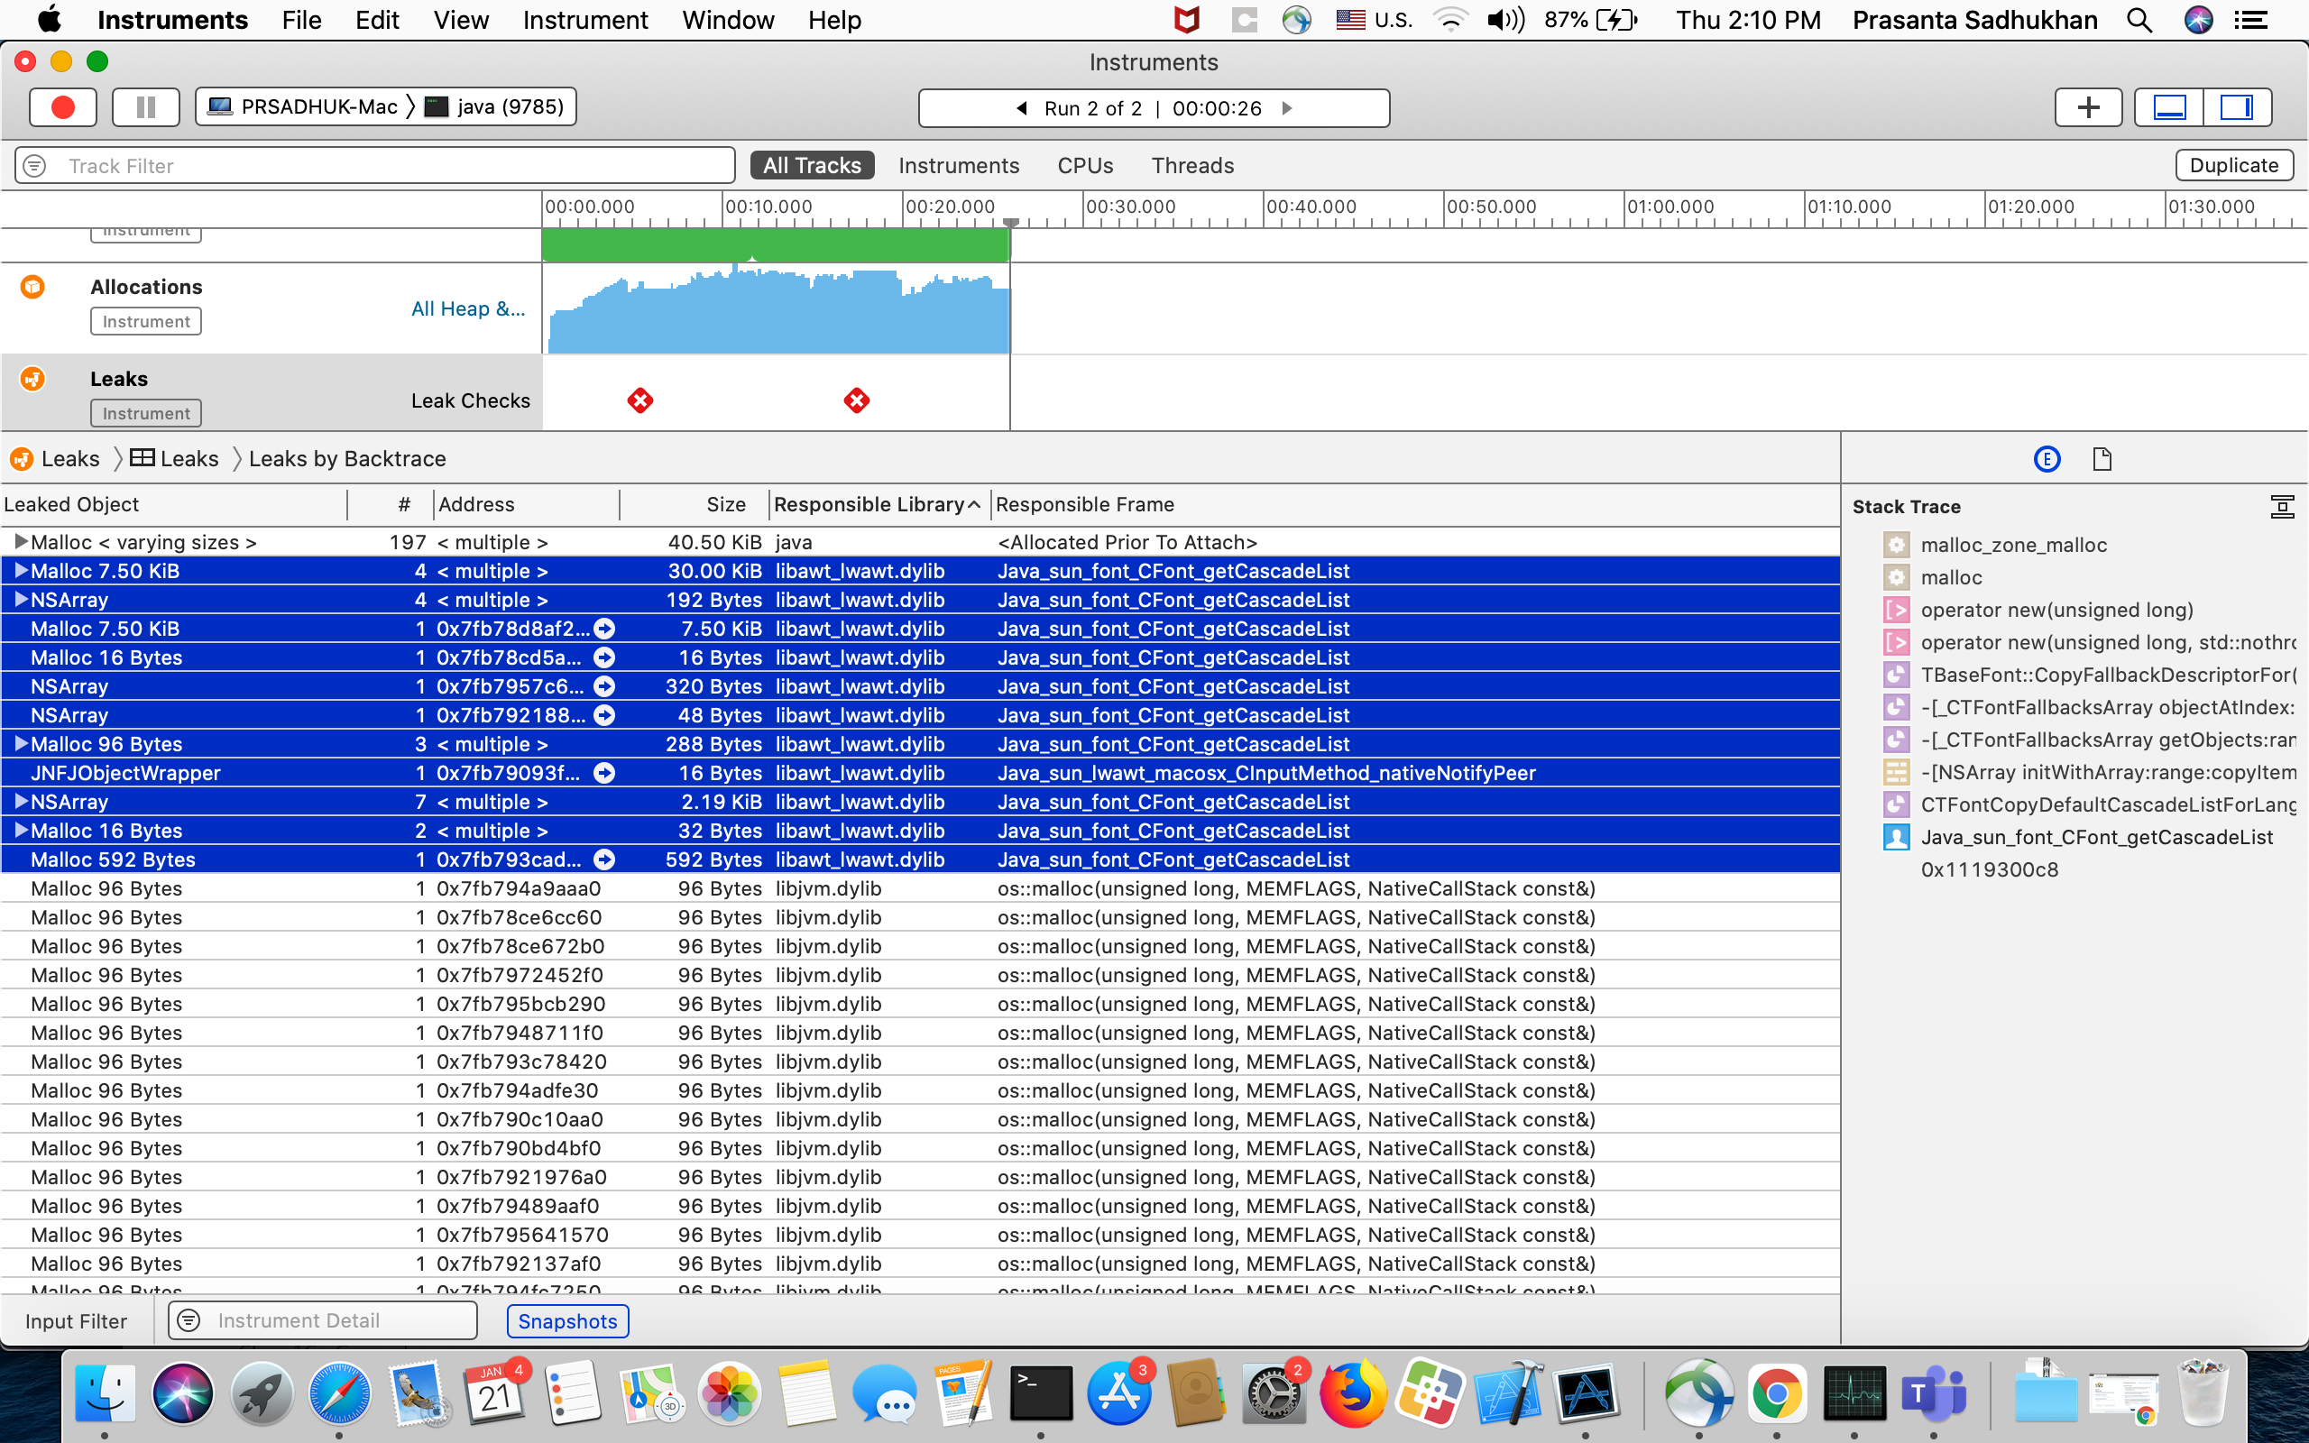Switch to the CPUs tab
The width and height of the screenshot is (2309, 1443).
tap(1085, 165)
